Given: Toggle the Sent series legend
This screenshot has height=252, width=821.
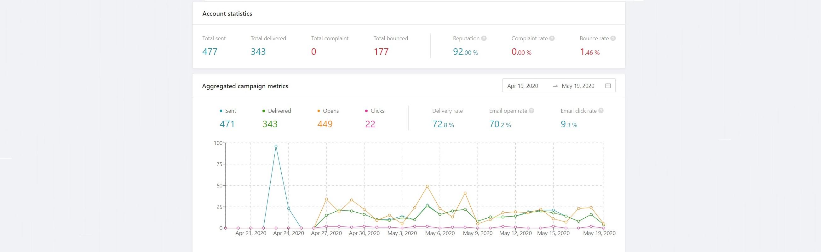Looking at the screenshot, I should coord(227,111).
